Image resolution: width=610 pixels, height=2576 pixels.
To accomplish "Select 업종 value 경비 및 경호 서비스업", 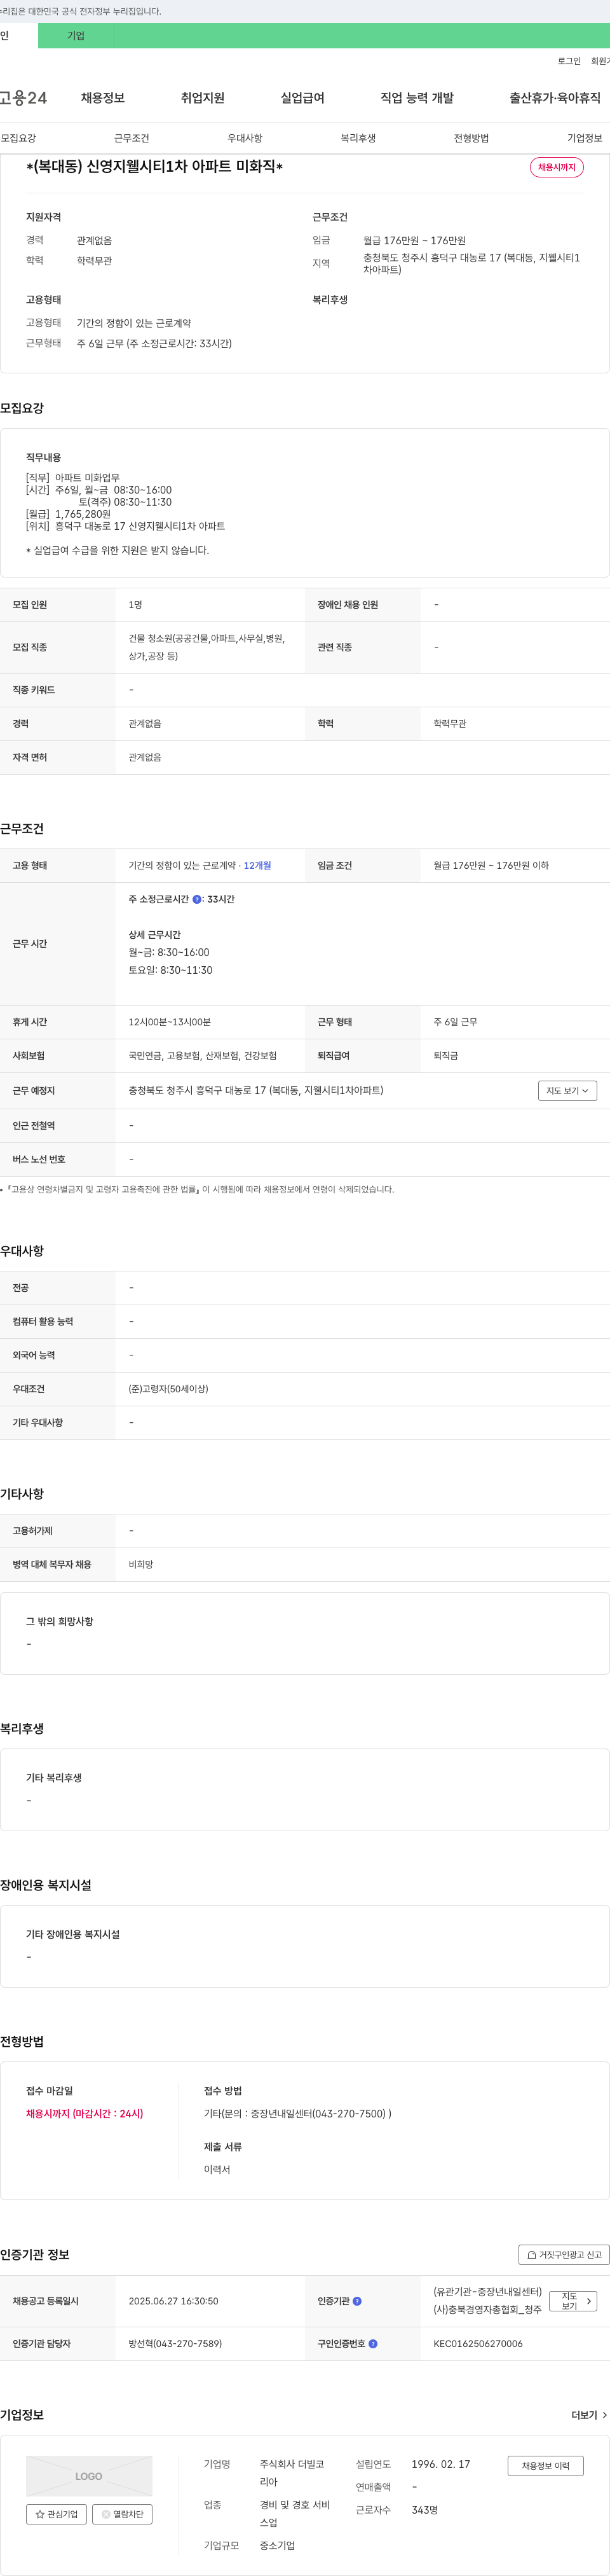I will (295, 2514).
